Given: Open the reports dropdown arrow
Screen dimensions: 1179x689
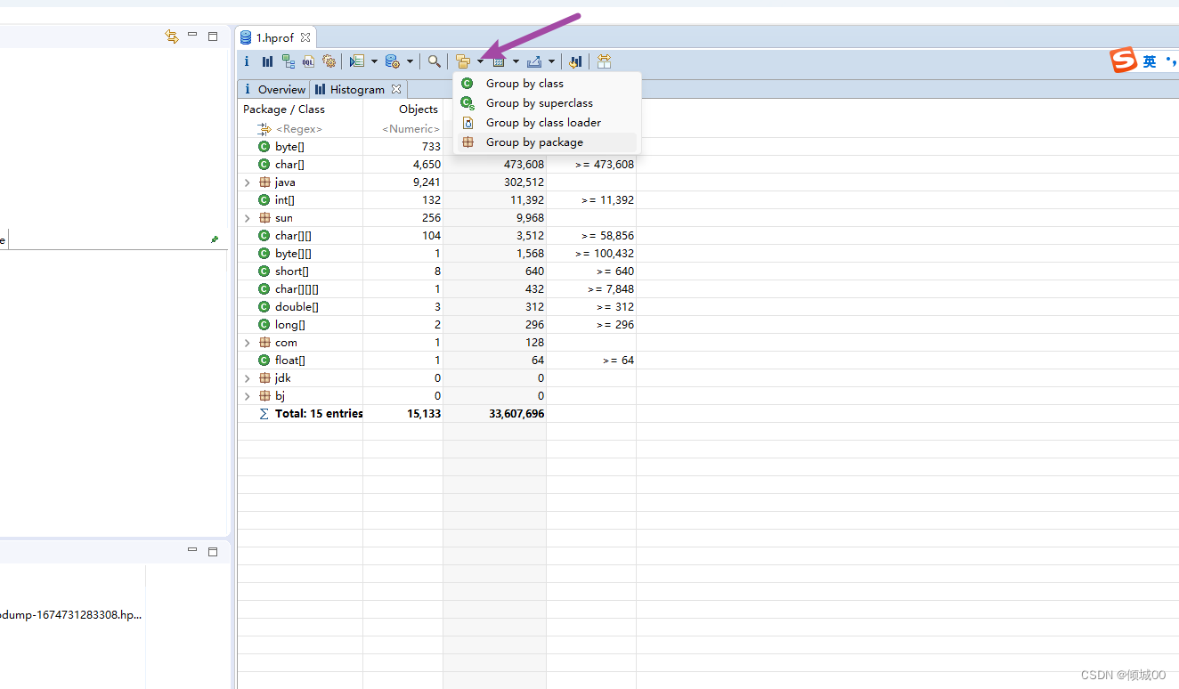Looking at the screenshot, I should (x=374, y=61).
